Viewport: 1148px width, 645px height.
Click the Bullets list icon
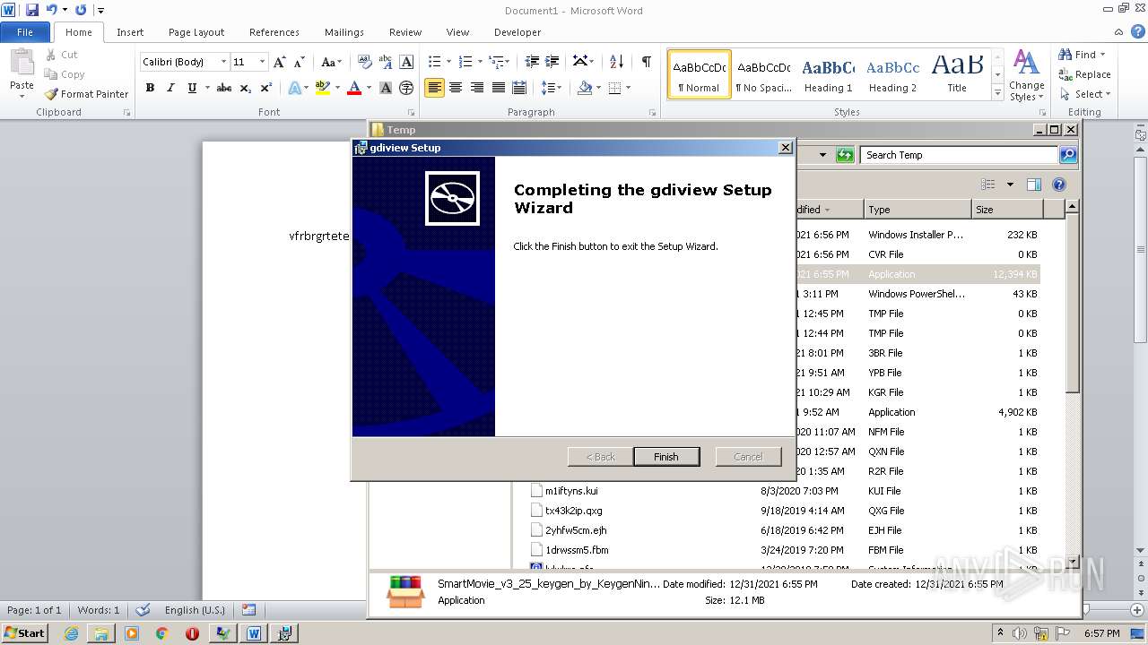[x=434, y=62]
